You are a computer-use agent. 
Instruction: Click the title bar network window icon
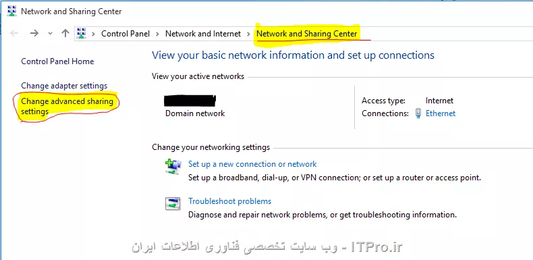(11, 11)
